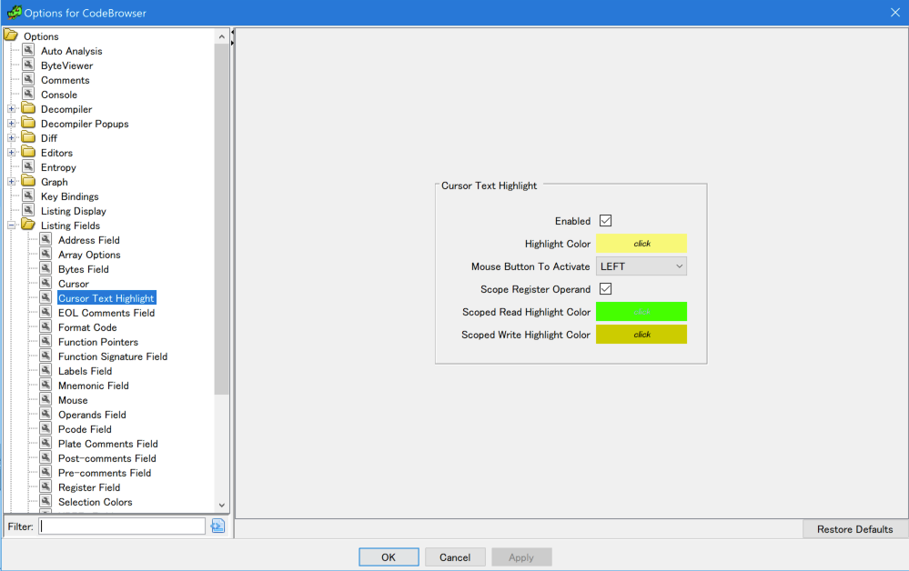This screenshot has width=909, height=571.
Task: Click the Bytes Field options icon
Action: point(45,268)
